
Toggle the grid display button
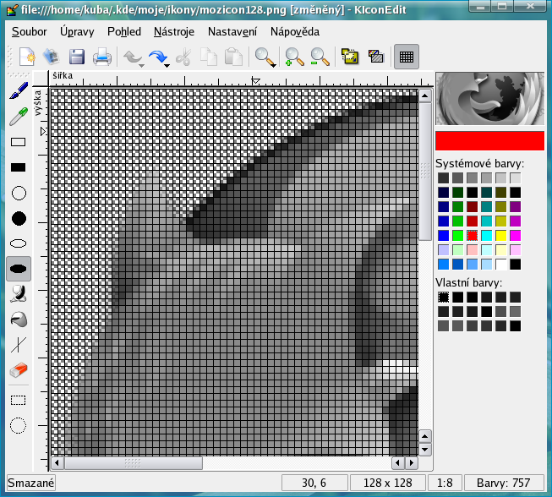point(406,57)
